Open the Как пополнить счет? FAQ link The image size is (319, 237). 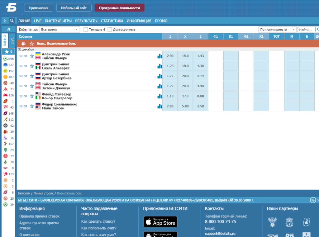(99, 228)
